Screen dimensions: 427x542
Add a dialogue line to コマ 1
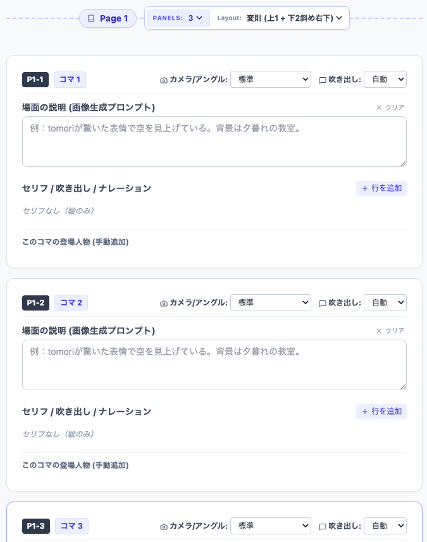click(381, 188)
